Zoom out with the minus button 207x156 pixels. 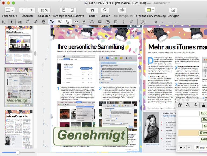[x=23, y=10]
